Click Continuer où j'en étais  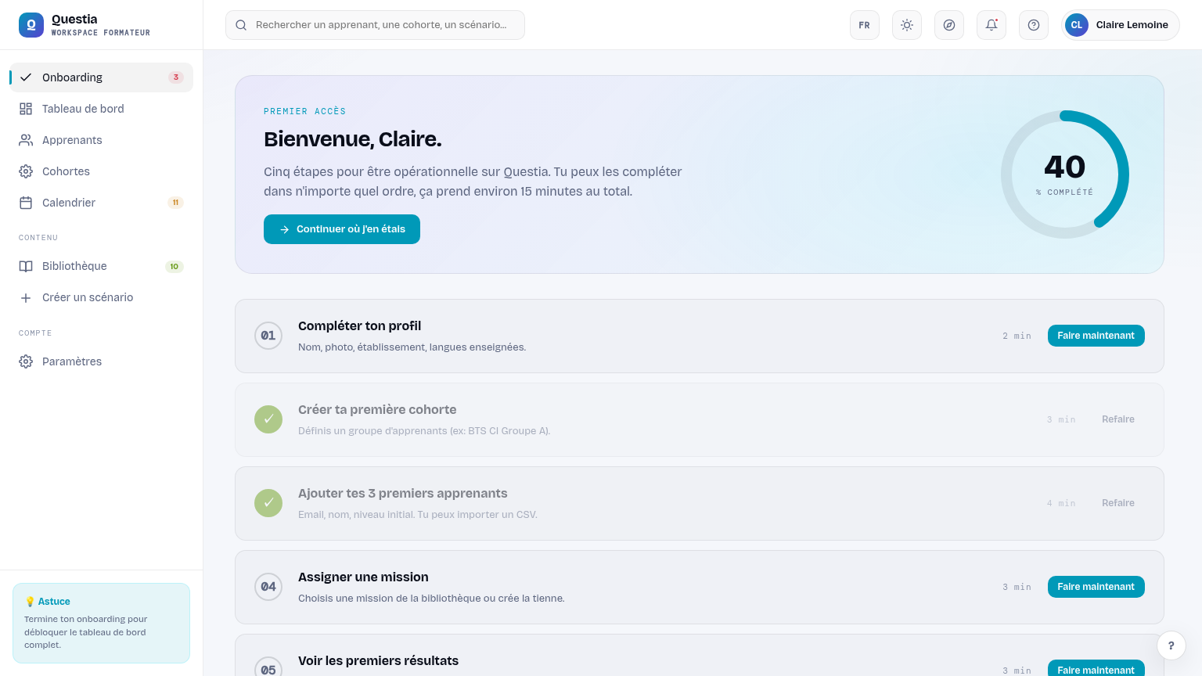coord(342,229)
